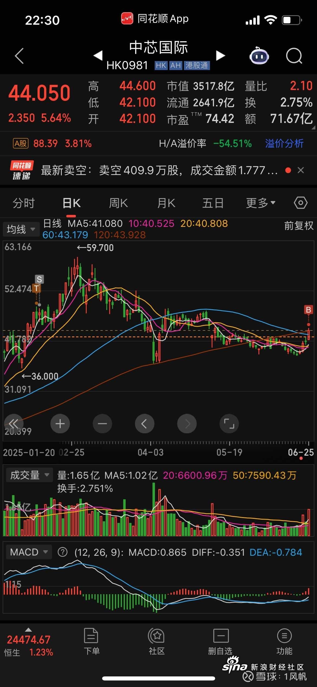Tap 中芯国际 stock title

point(158,47)
